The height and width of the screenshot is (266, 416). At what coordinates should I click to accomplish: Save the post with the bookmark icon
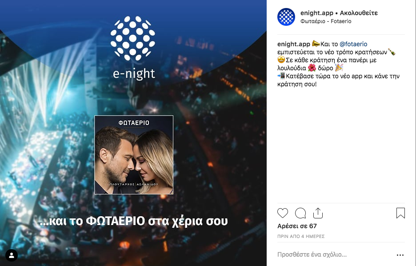(400, 213)
